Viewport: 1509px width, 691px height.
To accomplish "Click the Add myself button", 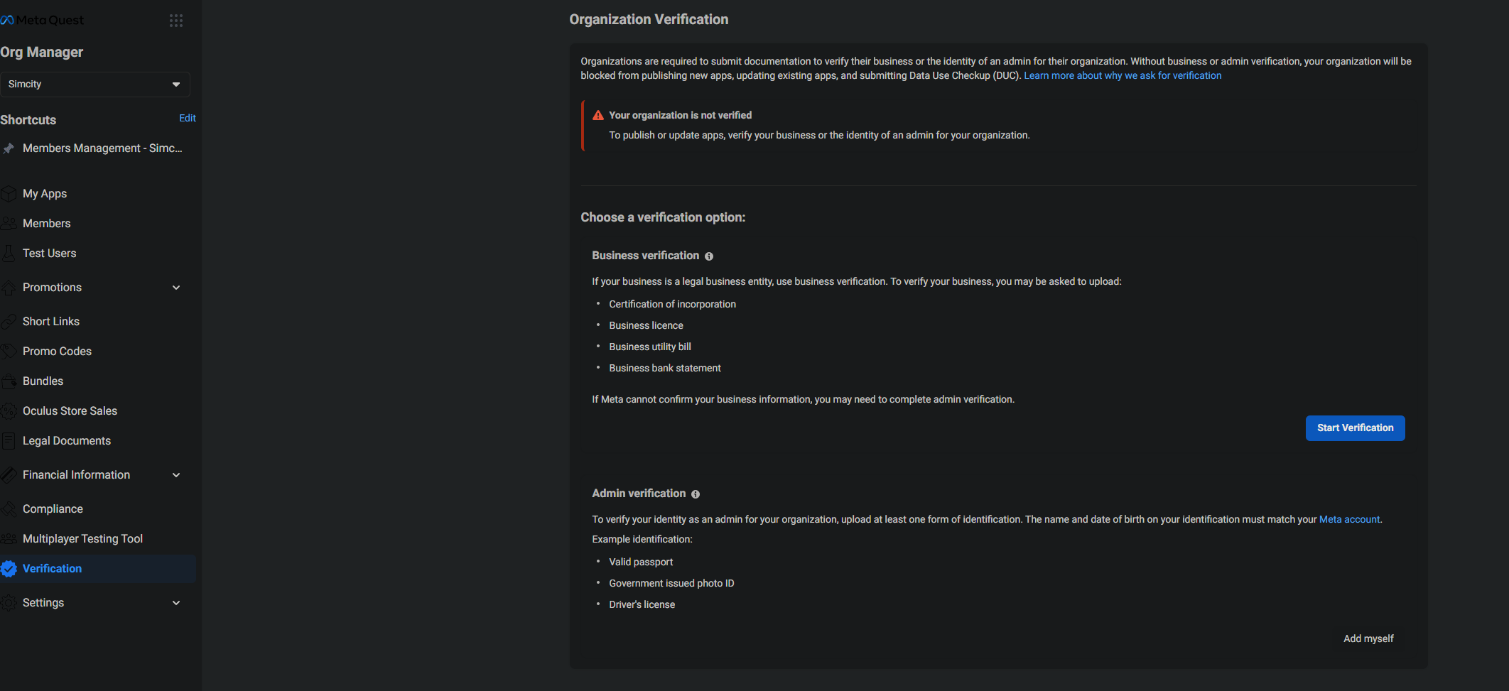I will pyautogui.click(x=1368, y=639).
